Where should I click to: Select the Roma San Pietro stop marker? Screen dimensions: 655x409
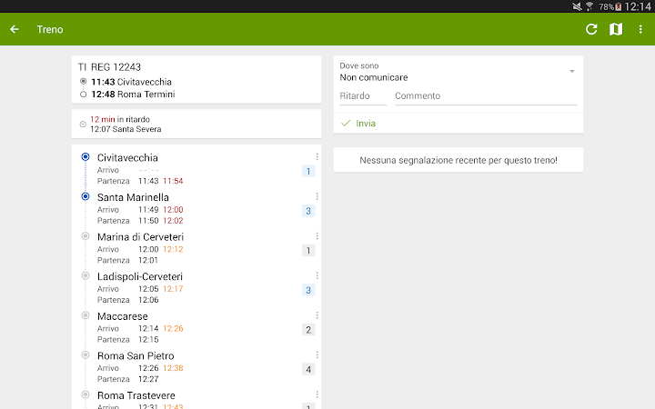click(x=86, y=354)
